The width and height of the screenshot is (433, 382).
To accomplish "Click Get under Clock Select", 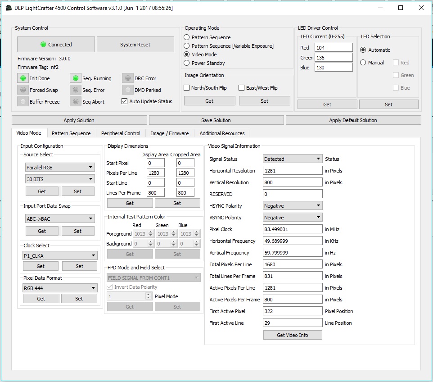I will pyautogui.click(x=41, y=266).
